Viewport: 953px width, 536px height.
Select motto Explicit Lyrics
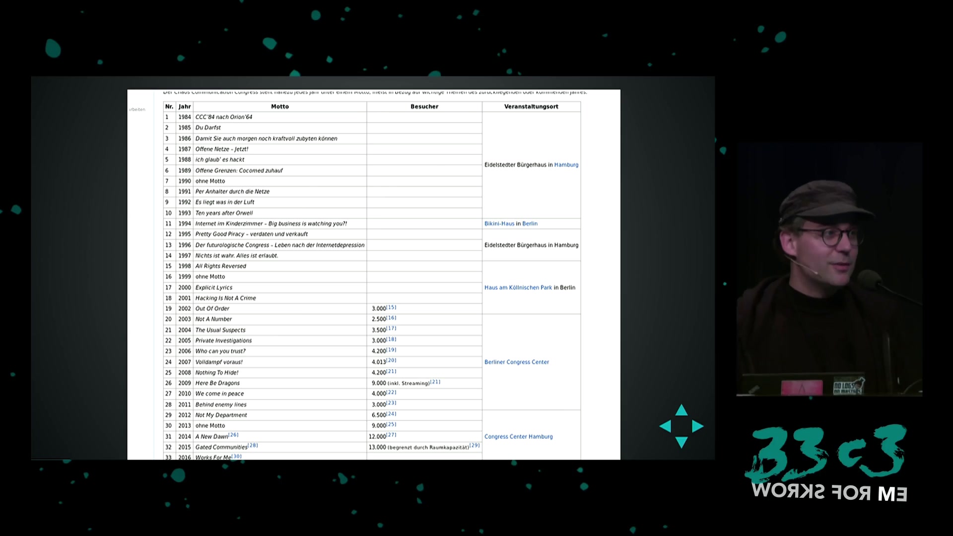pyautogui.click(x=214, y=287)
